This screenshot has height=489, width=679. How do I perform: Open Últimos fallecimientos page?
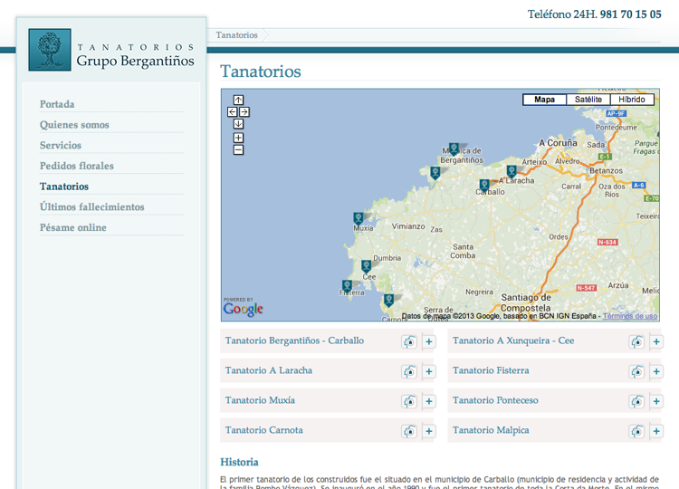tap(91, 207)
